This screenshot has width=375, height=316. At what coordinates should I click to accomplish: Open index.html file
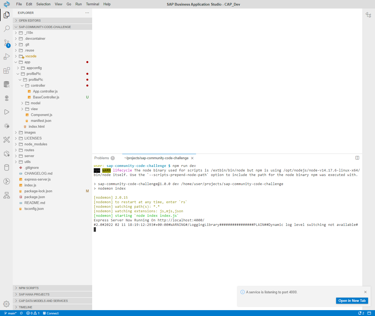click(52, 127)
